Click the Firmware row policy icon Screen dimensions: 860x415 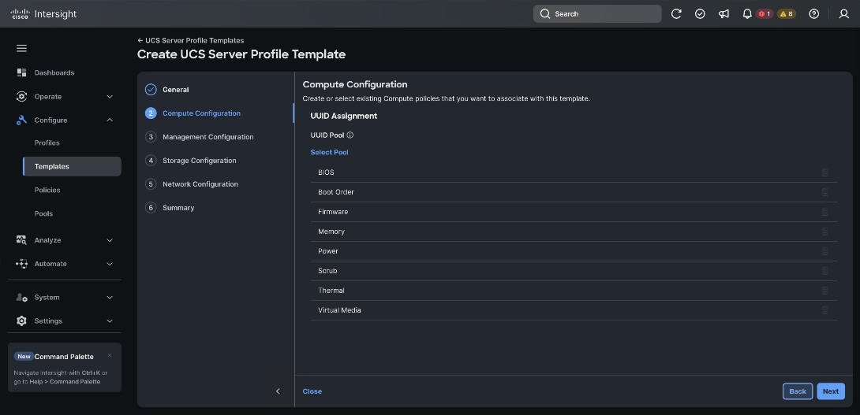824,212
